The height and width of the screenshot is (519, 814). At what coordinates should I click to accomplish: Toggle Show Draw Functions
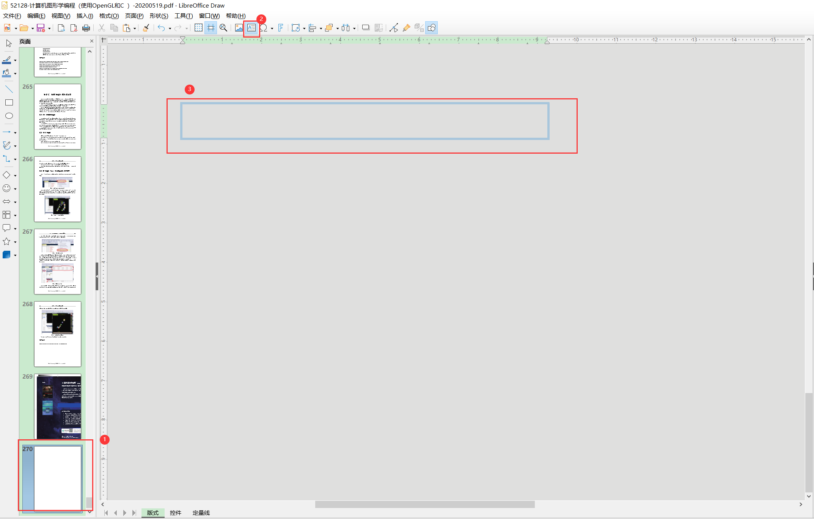coord(432,28)
